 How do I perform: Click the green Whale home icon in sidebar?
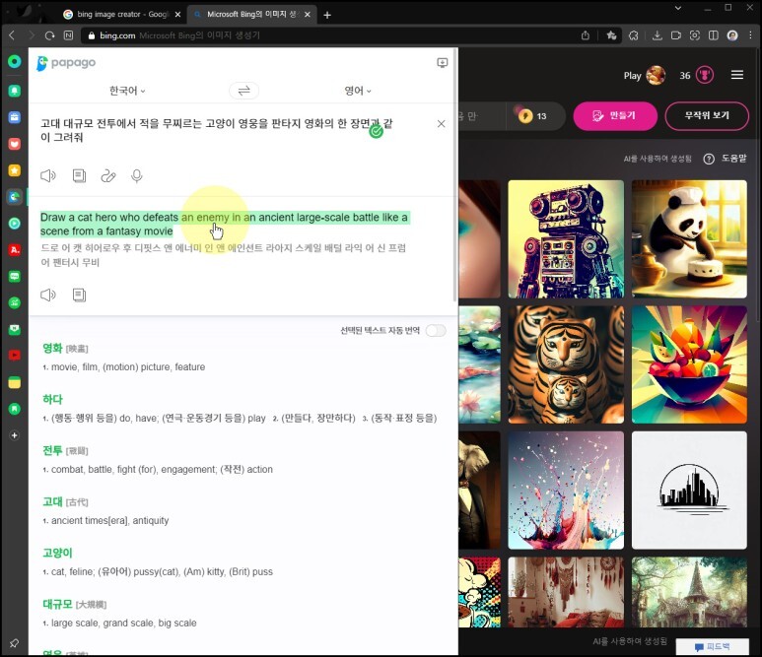click(15, 62)
